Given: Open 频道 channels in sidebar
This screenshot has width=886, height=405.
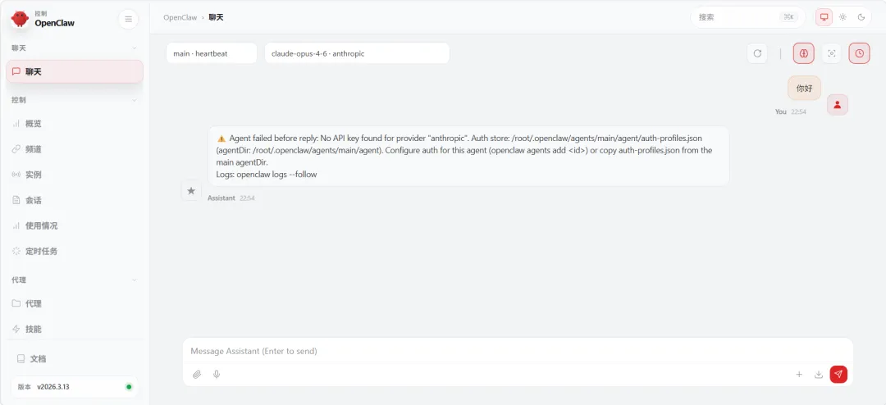Looking at the screenshot, I should click(x=75, y=149).
